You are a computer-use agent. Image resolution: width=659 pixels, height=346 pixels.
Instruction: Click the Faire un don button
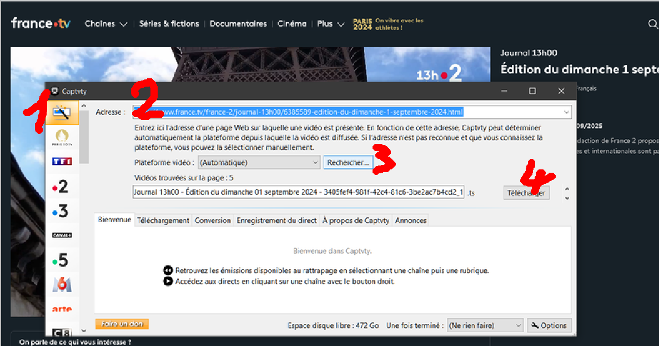click(122, 324)
